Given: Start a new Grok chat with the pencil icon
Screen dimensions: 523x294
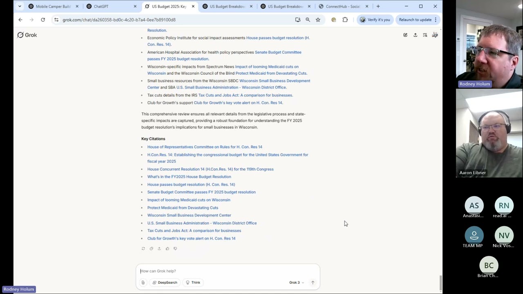Looking at the screenshot, I should click(x=405, y=35).
